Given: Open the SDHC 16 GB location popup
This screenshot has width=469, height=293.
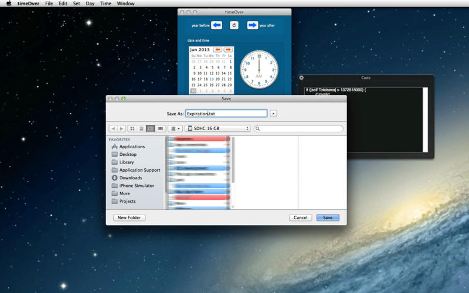Looking at the screenshot, I should [x=217, y=128].
